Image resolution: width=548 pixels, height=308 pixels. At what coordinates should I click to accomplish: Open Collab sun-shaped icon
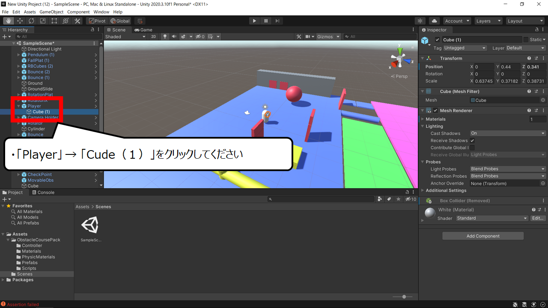click(420, 21)
